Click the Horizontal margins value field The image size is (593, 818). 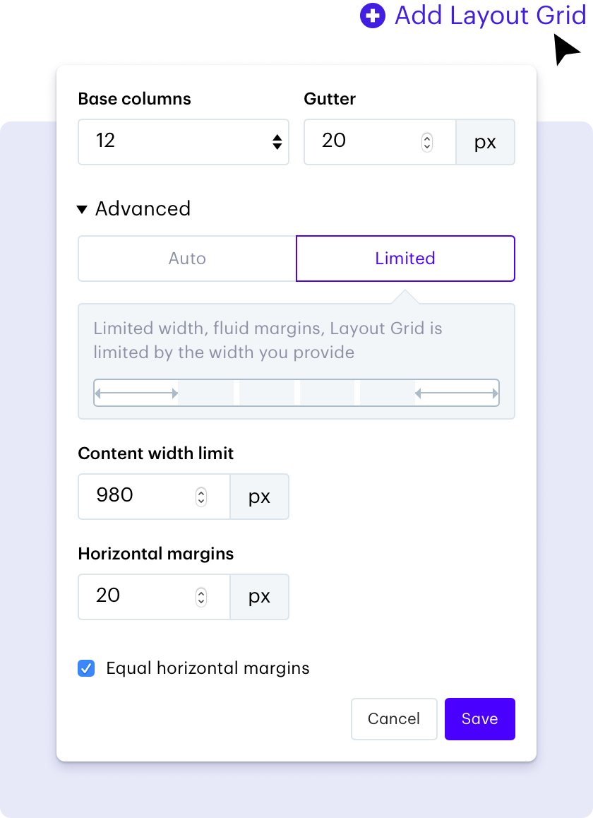click(154, 597)
